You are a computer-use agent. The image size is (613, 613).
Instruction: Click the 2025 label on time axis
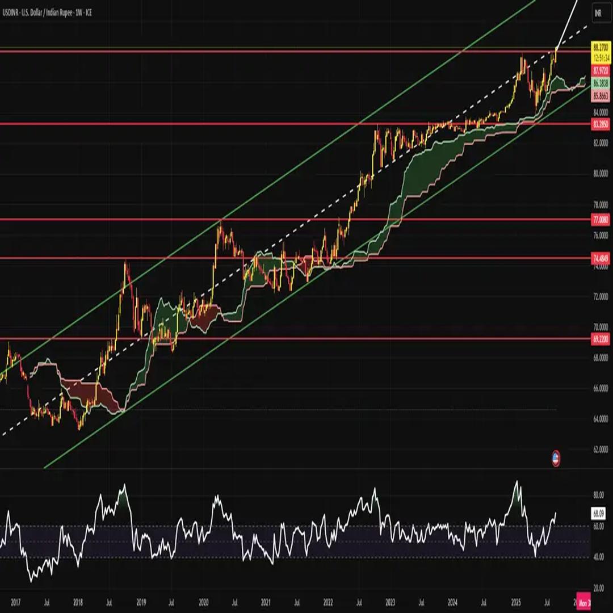click(x=515, y=601)
